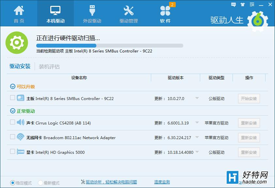Click the hardware scan progress bar
The height and width of the screenshot is (188, 275).
110,46
